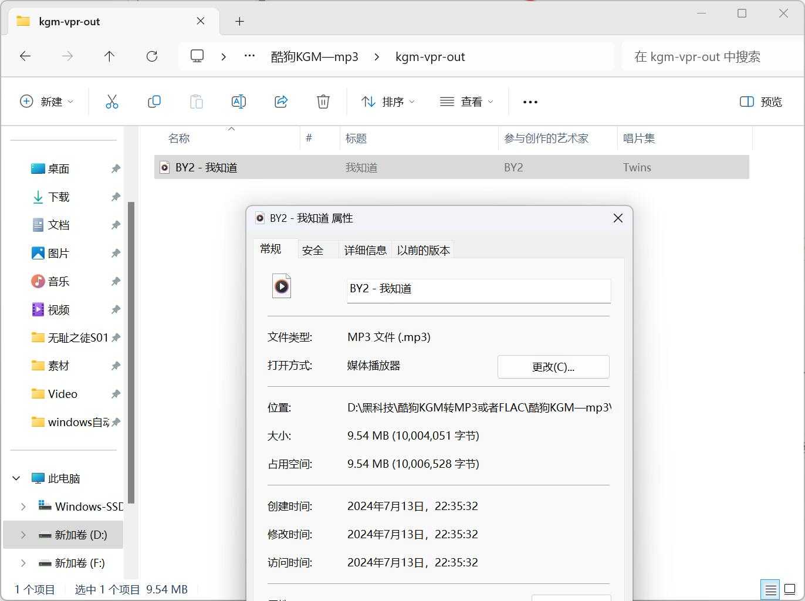Screen dimensions: 805x601
Task: Refresh the current folder
Action: [x=152, y=56]
